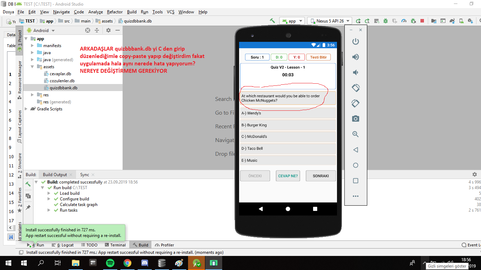Hide the Project panel with minus icon
Image resolution: width=481 pixels, height=270 pixels.
(x=118, y=31)
